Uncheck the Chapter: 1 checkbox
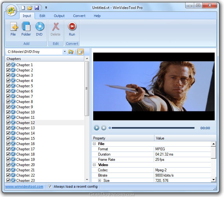Viewport: 224px width, 197px height. pos(8,65)
